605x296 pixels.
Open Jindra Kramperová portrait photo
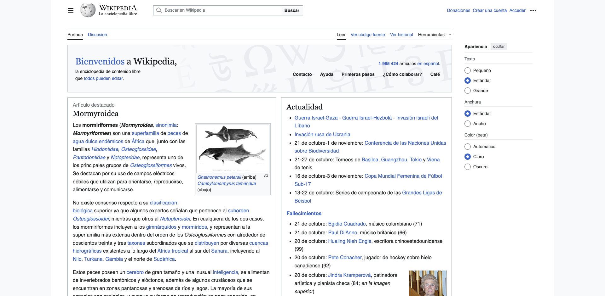coord(428,283)
